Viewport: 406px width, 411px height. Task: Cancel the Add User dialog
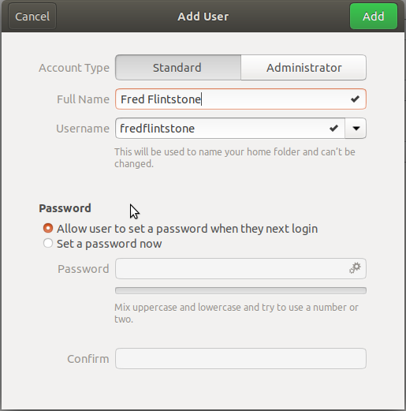(32, 17)
